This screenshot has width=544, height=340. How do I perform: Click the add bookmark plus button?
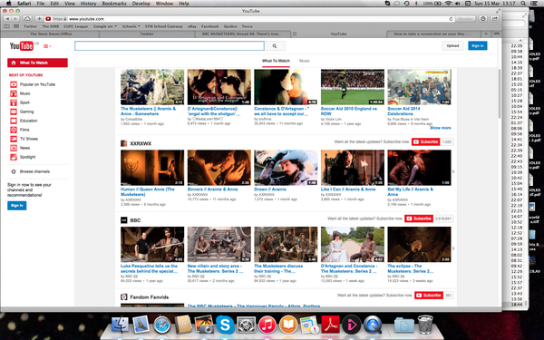click(39, 19)
